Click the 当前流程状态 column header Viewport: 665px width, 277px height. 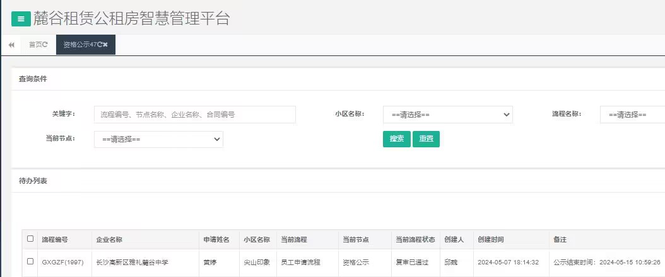point(415,240)
